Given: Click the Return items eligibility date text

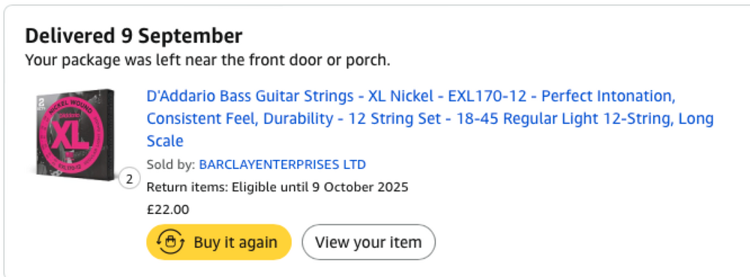Looking at the screenshot, I should tap(277, 187).
